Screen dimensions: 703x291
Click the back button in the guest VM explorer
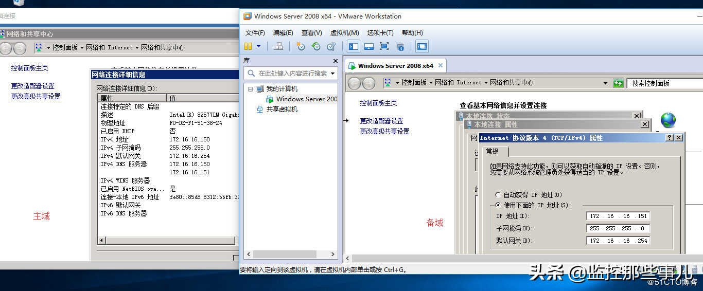pos(354,83)
